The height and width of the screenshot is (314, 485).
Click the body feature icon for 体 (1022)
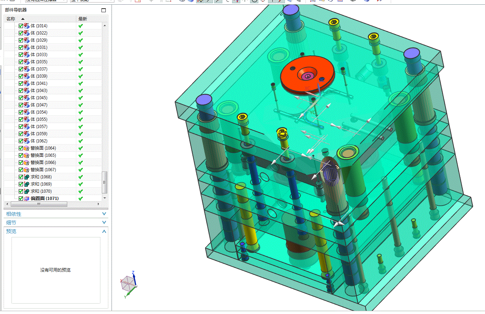coord(27,33)
